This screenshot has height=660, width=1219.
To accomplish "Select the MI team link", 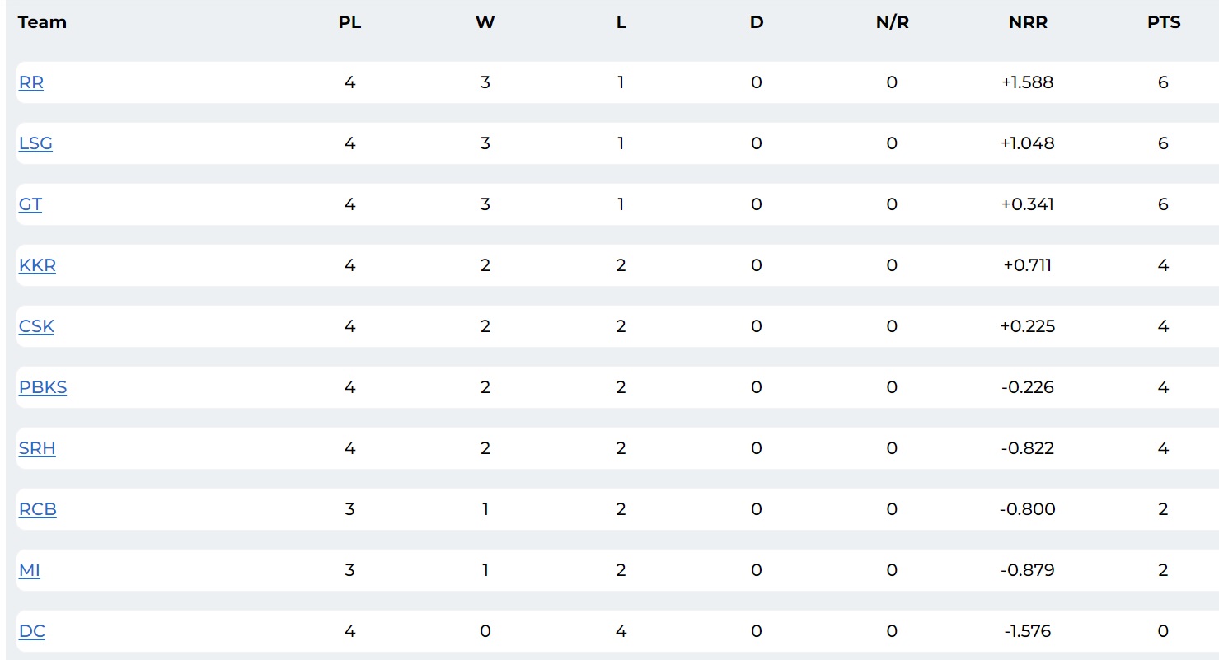I will point(30,570).
